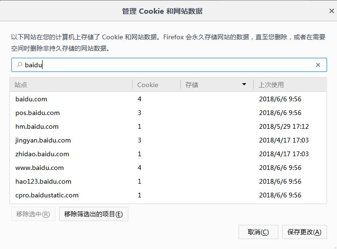Viewport: 337px width, 249px height.
Task: Cancel with the 取消(C) button
Action: coord(258,232)
